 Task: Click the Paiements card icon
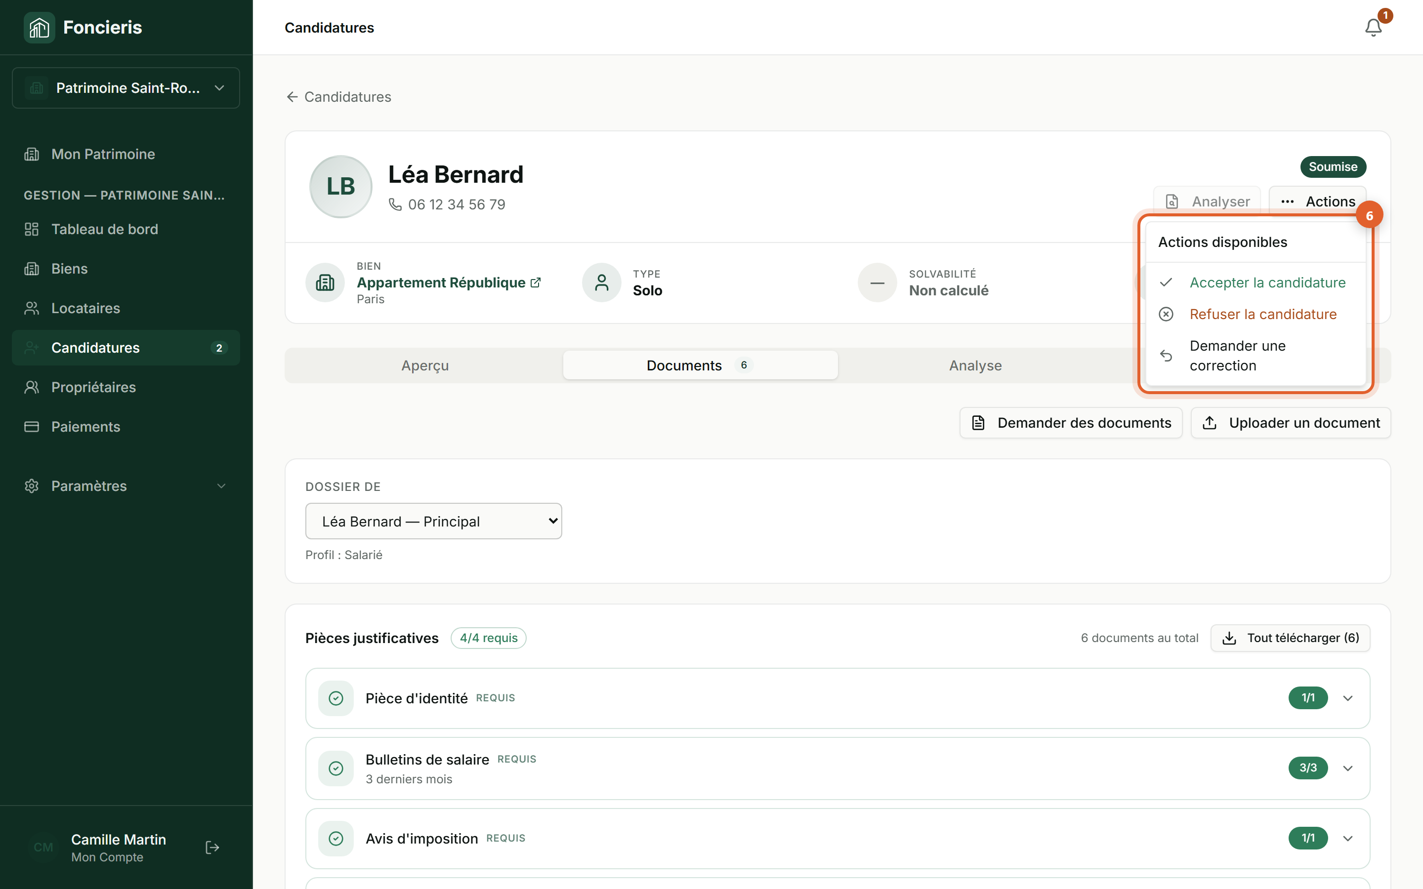(32, 426)
